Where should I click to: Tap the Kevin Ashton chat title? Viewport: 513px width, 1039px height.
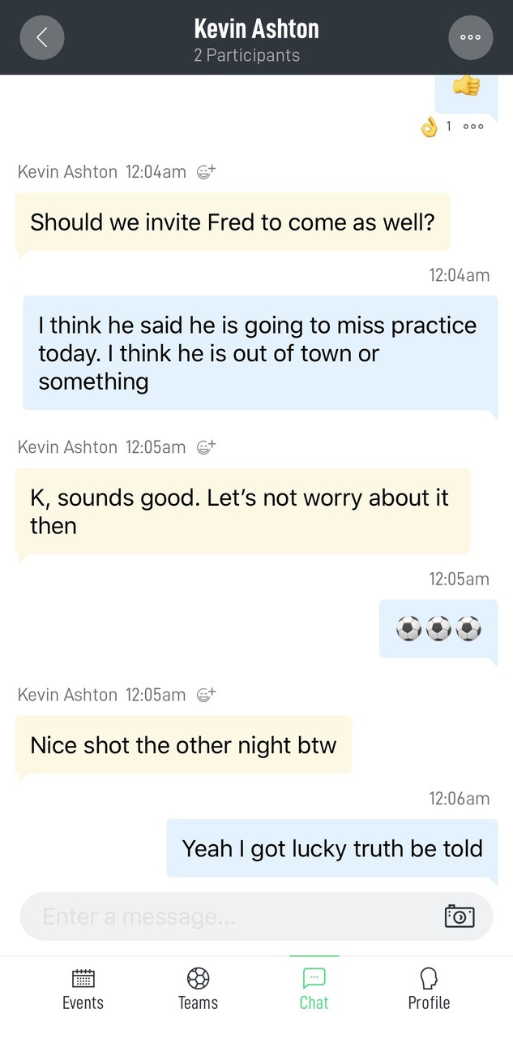pyautogui.click(x=256, y=29)
